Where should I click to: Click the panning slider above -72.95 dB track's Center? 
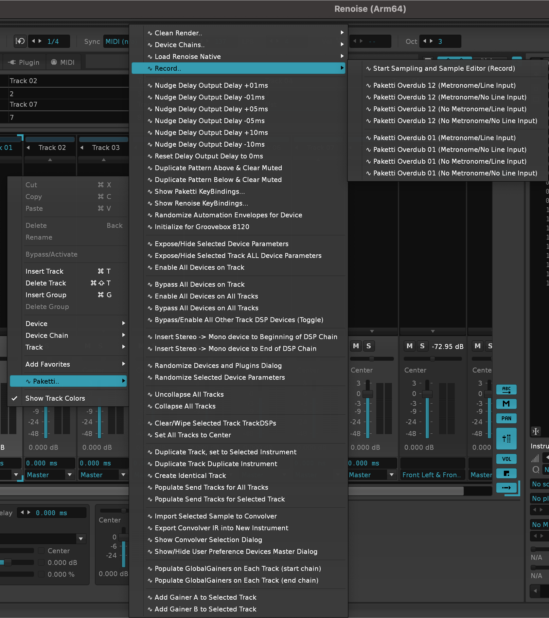tap(432, 359)
